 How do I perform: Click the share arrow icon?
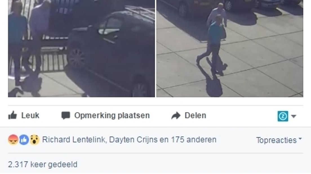click(x=176, y=116)
